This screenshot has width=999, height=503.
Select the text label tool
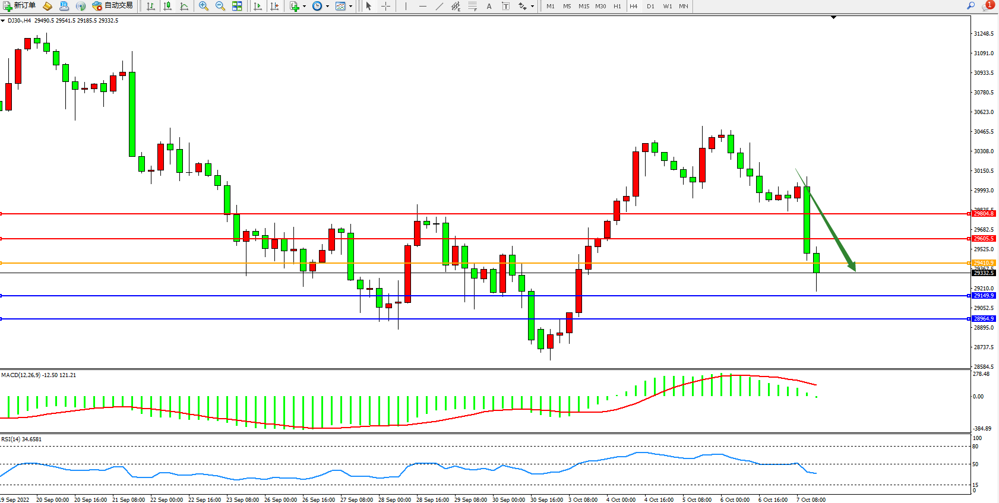point(489,6)
